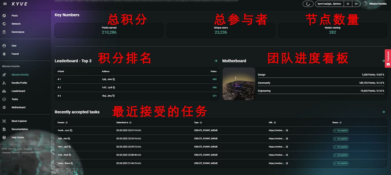Click the rank 1 points value 652

coord(214,79)
